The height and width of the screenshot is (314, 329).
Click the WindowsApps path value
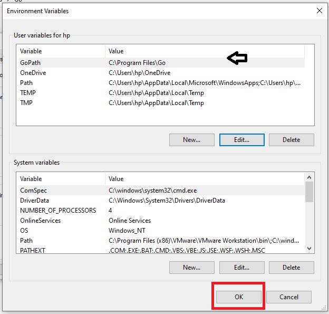pyautogui.click(x=205, y=83)
